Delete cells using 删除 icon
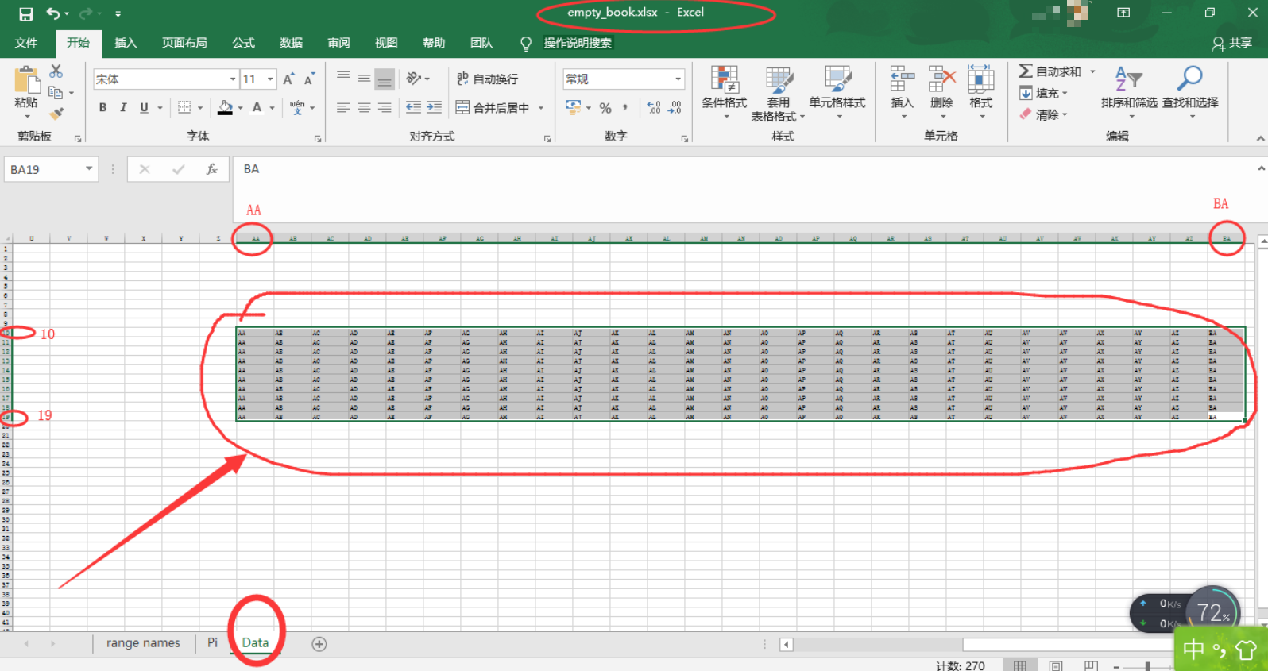Image resolution: width=1268 pixels, height=671 pixels. (941, 91)
